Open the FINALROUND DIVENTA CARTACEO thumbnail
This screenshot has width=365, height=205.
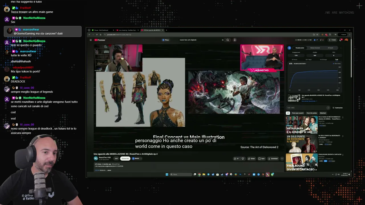coord(302,162)
